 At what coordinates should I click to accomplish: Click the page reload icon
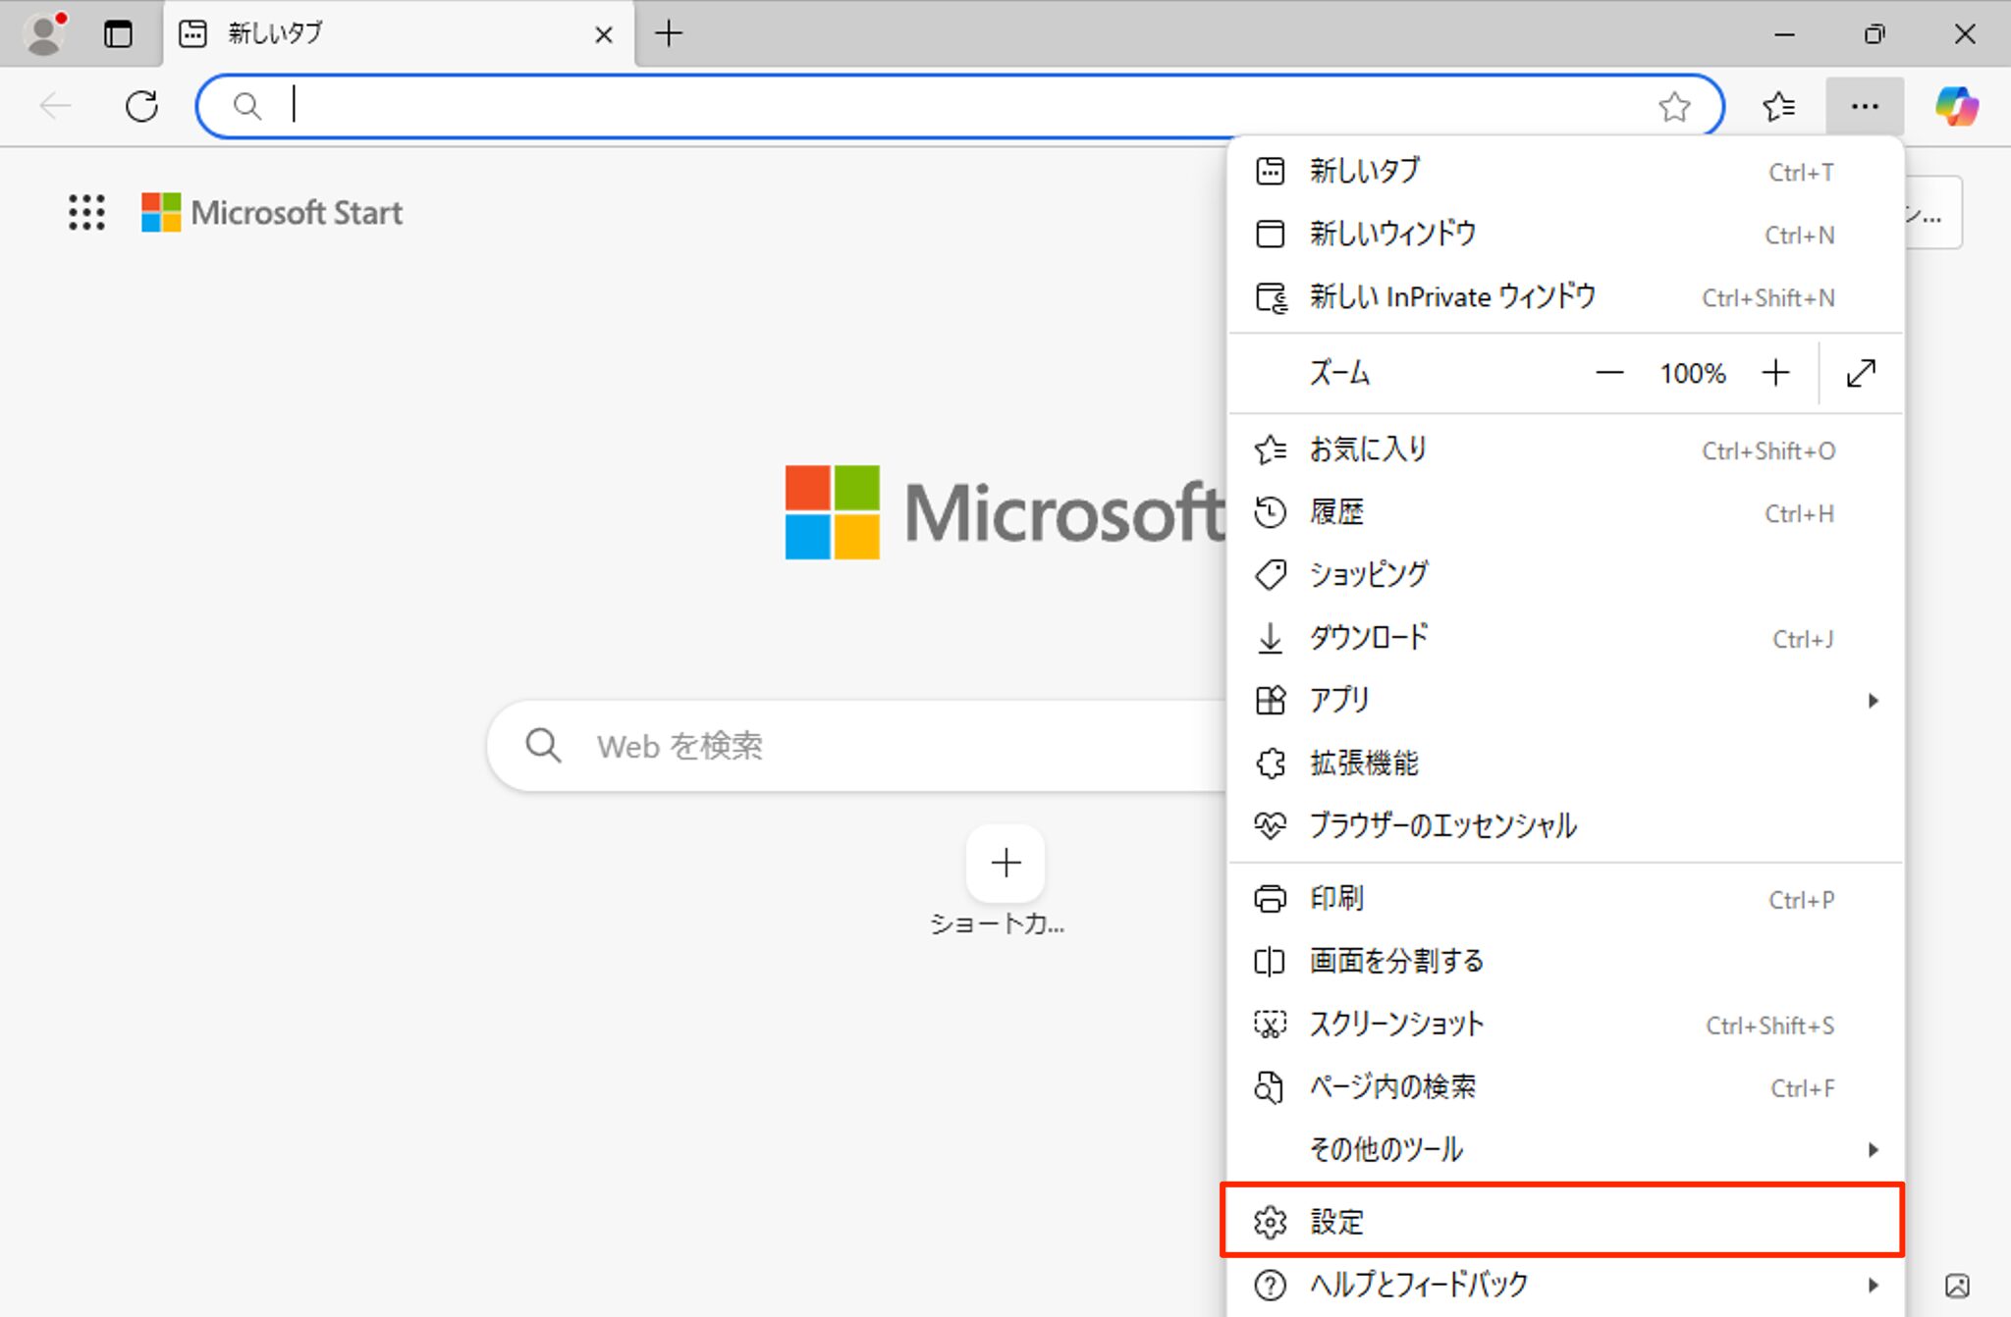coord(141,106)
